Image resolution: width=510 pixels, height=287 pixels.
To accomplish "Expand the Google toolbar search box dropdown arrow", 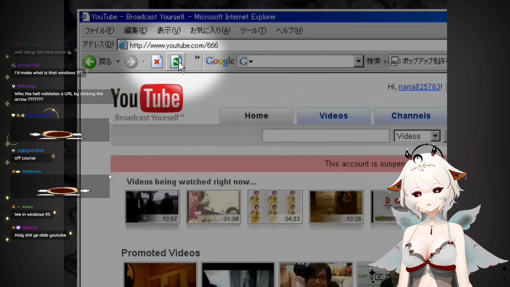I will pyautogui.click(x=358, y=61).
